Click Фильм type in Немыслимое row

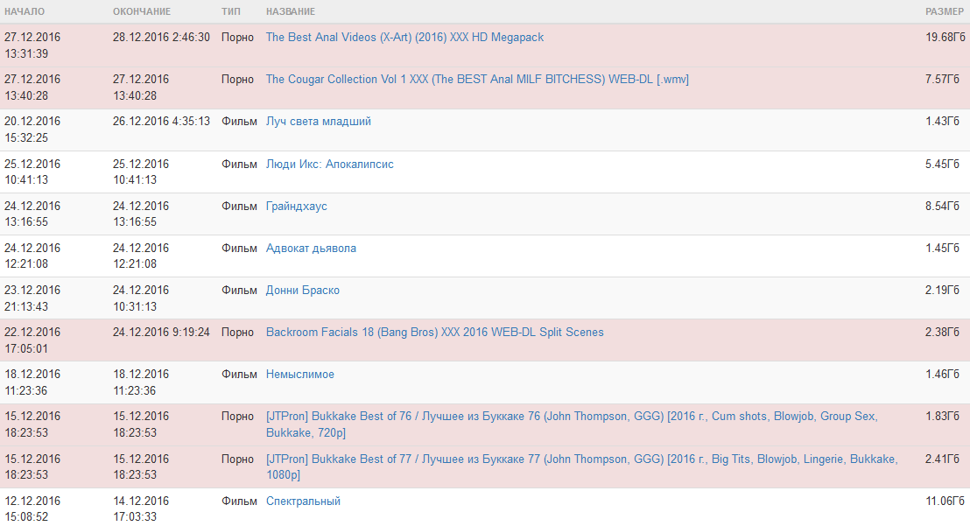[x=239, y=374]
